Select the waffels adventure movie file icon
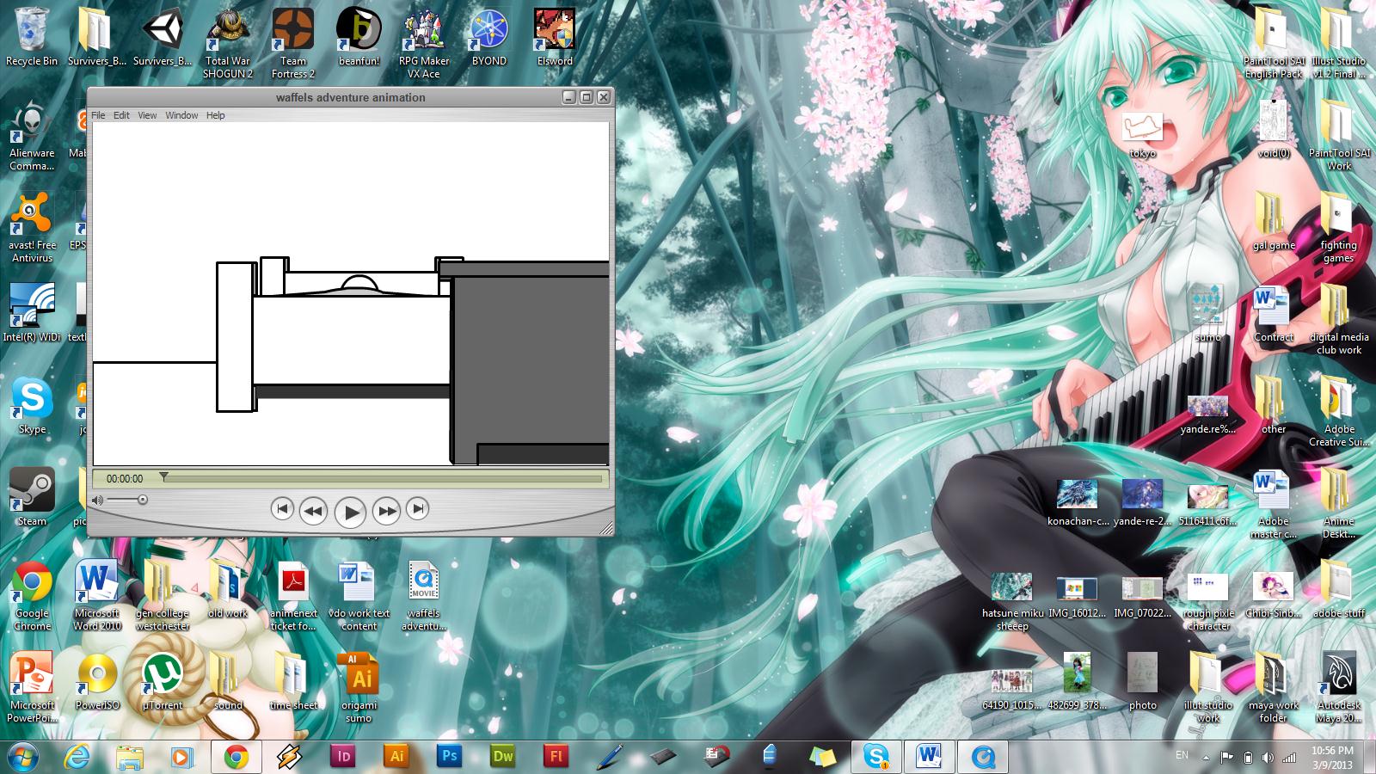 pos(424,595)
